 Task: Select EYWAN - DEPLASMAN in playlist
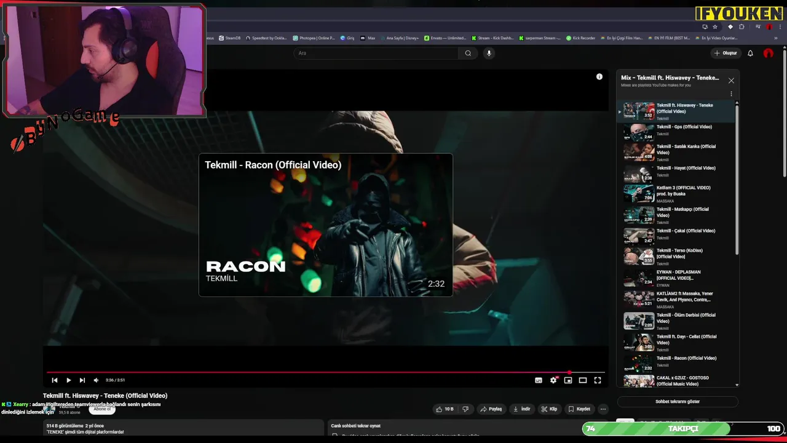click(x=676, y=279)
